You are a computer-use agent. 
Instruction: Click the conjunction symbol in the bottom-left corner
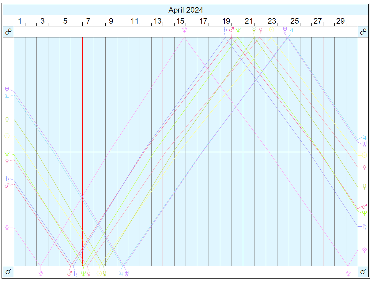(8, 272)
